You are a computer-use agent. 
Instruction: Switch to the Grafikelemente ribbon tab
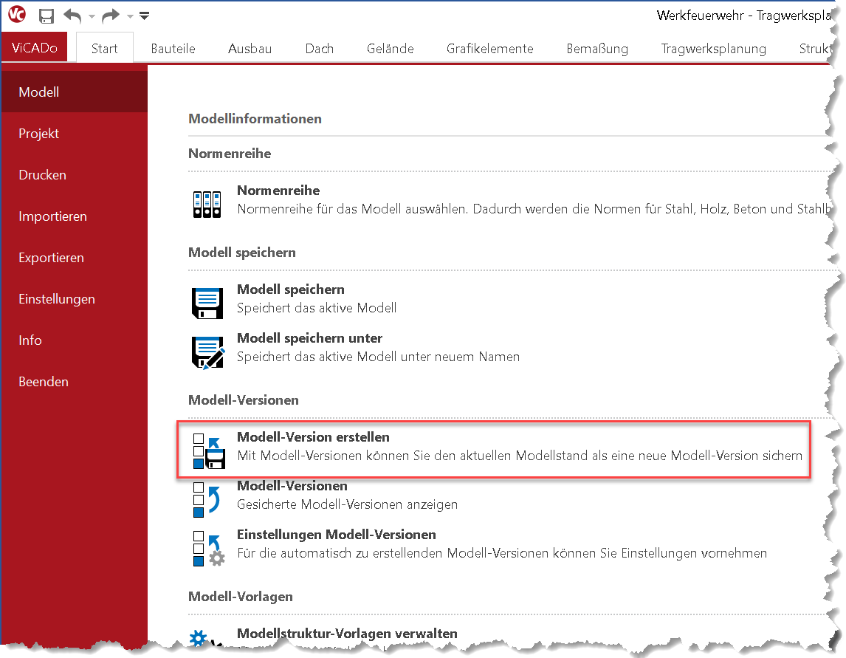(x=490, y=49)
